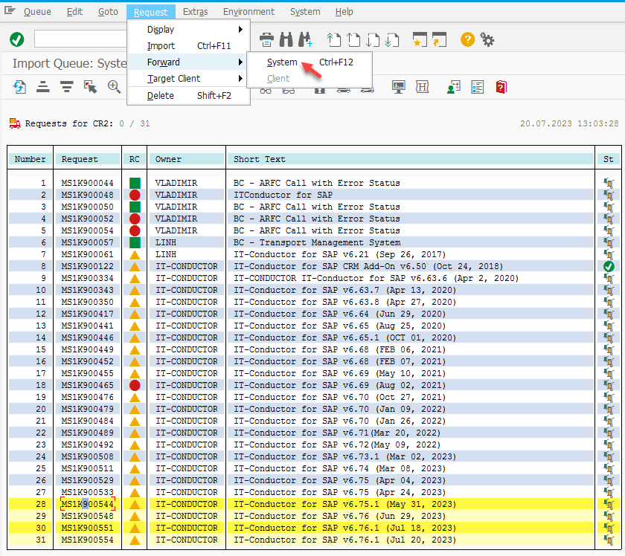Click the yellow warning triangle for MS1K900554
This screenshot has width=625, height=556.
[135, 540]
